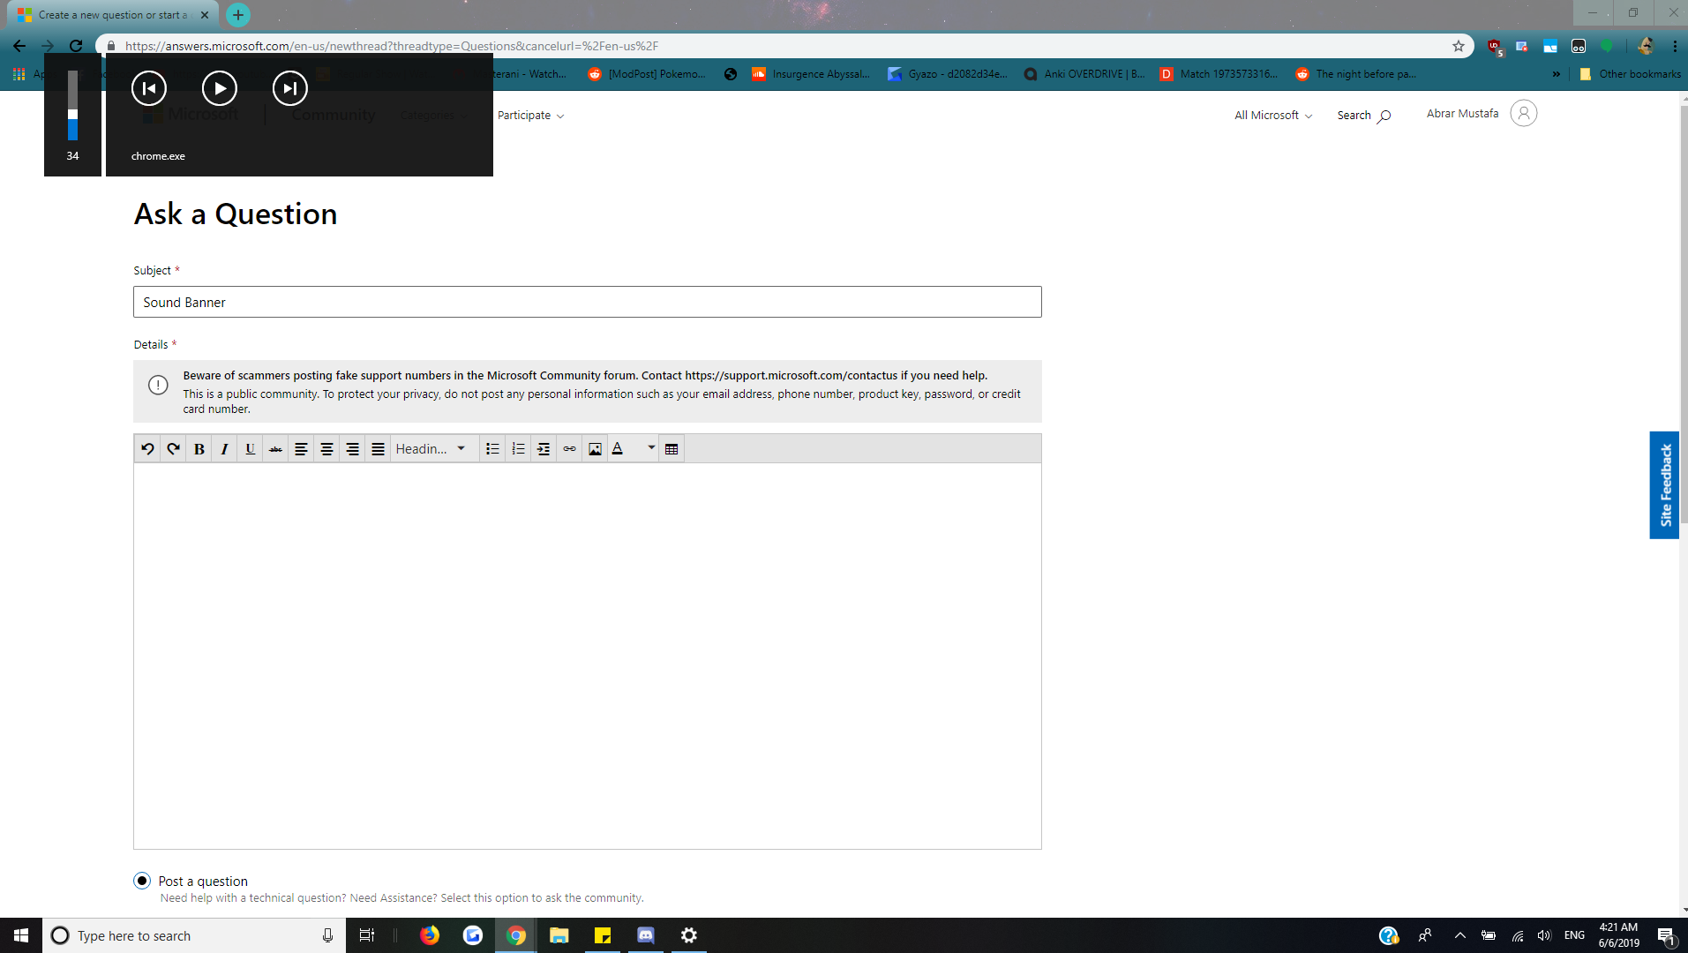The height and width of the screenshot is (953, 1688).
Task: Open the Other bookmarks folder
Action: pyautogui.click(x=1630, y=74)
